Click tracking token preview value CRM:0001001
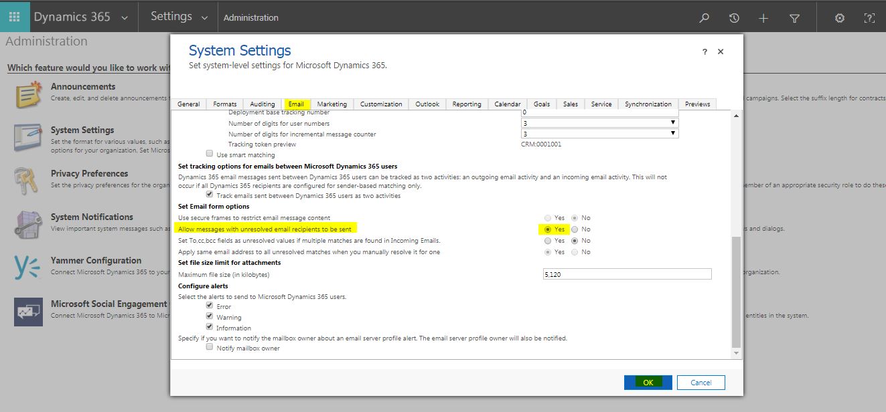Viewport: 886px width, 412px height. pos(542,144)
